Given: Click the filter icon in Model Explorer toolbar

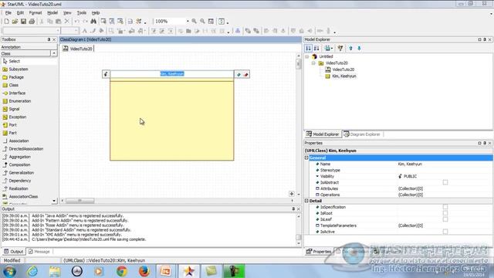Looking at the screenshot, I should point(340,48).
